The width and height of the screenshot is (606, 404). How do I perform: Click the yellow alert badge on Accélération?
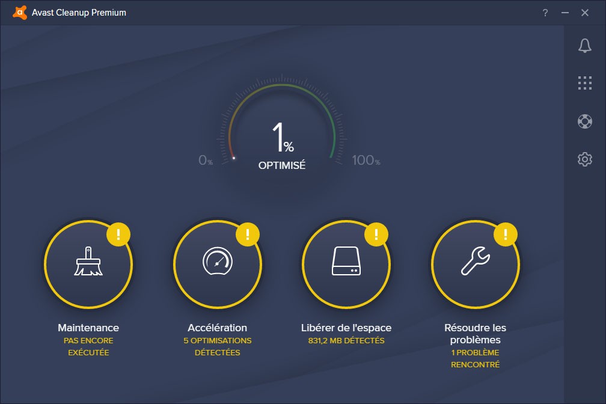(x=248, y=234)
